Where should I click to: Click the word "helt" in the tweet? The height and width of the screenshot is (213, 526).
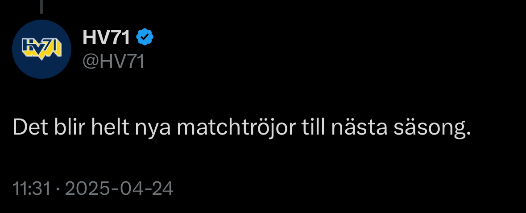click(110, 127)
